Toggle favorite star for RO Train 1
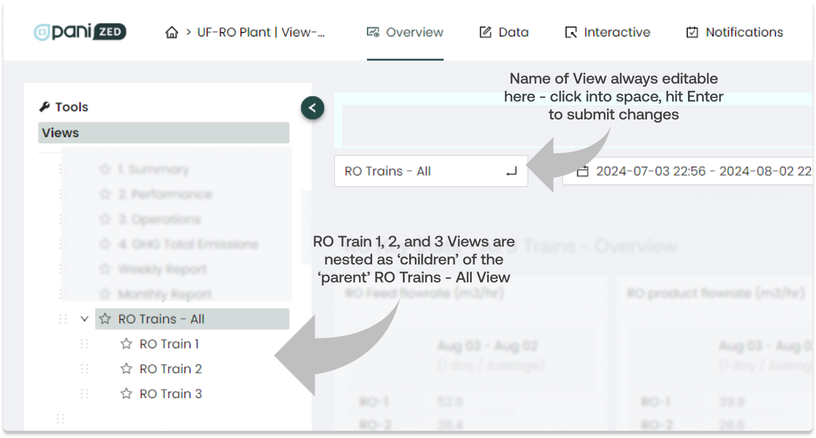This screenshot has height=438, width=816. pyautogui.click(x=126, y=344)
